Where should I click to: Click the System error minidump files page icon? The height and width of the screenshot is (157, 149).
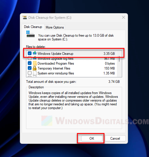click(x=35, y=73)
